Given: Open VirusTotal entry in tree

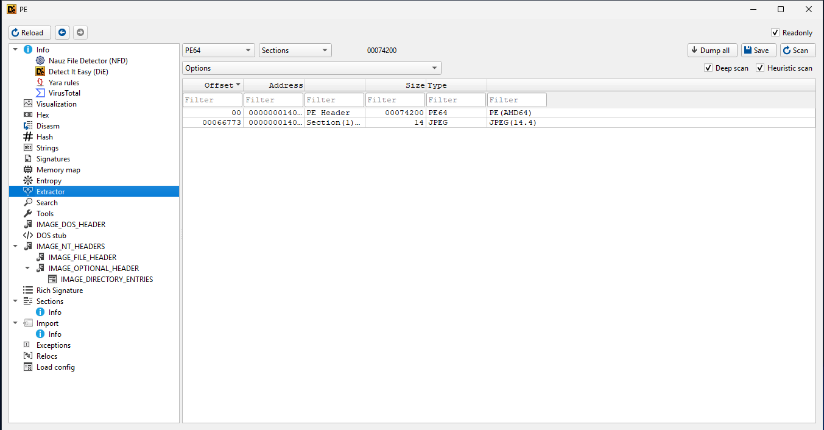Looking at the screenshot, I should point(64,93).
